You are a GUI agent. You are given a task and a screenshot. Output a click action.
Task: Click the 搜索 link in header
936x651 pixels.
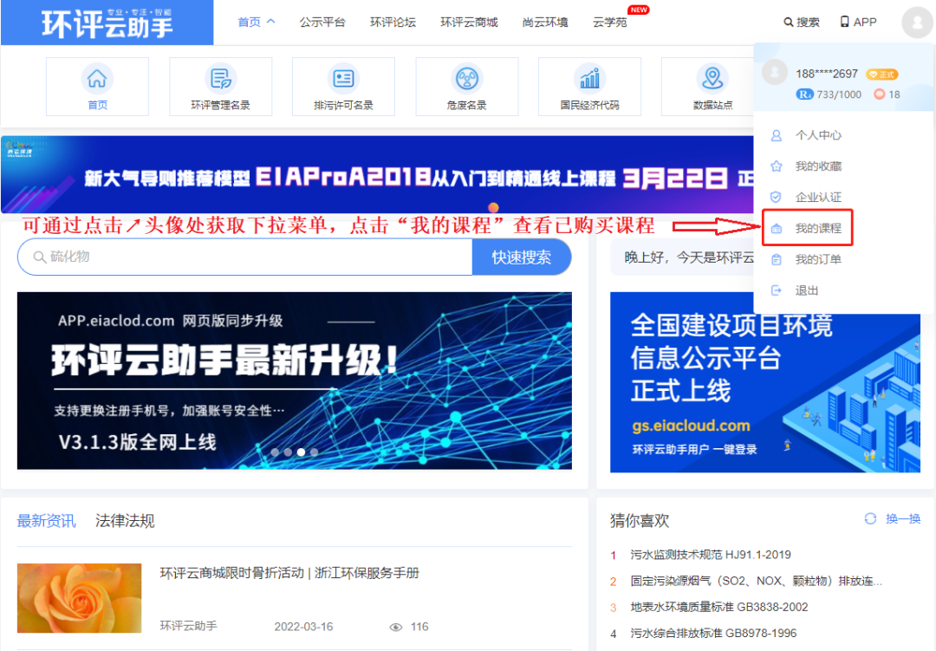[x=808, y=22]
